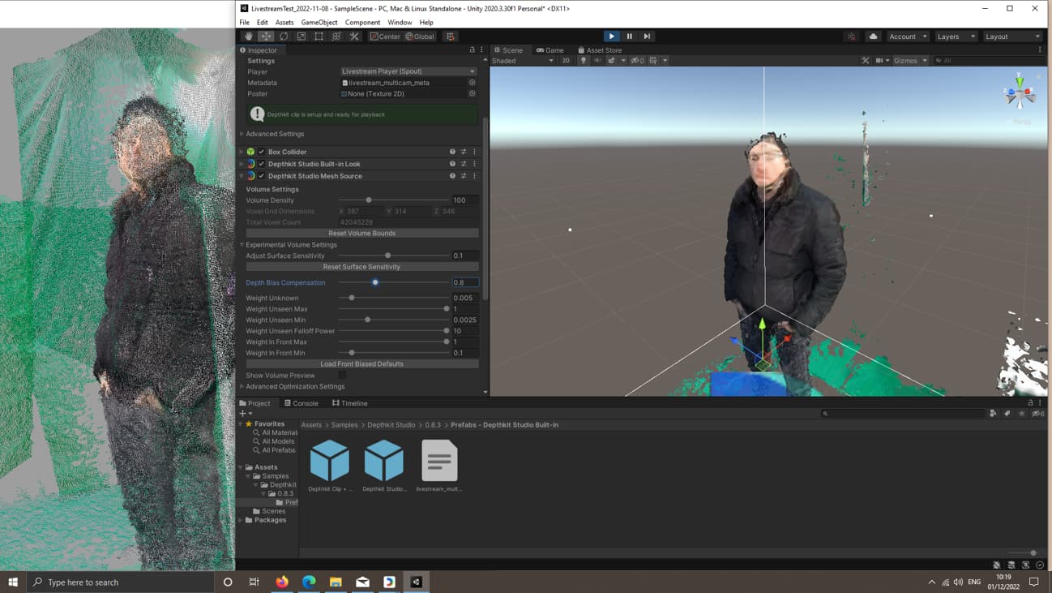Enable Show Volume Preview checkbox
1052x593 pixels.
coord(342,376)
